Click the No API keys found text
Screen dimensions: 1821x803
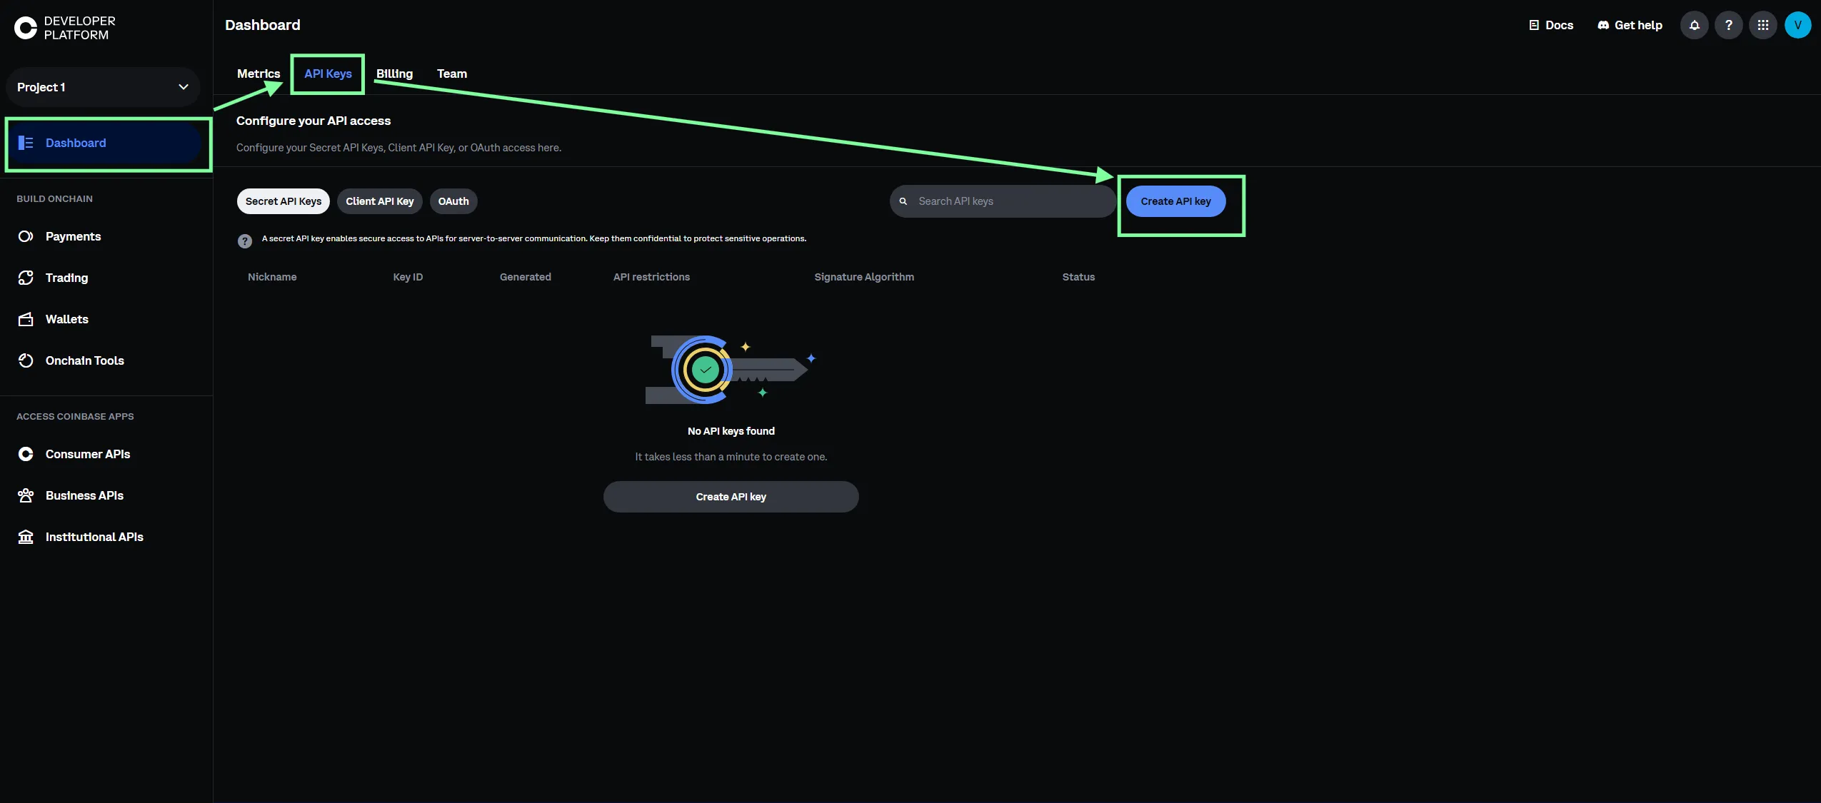[731, 431]
